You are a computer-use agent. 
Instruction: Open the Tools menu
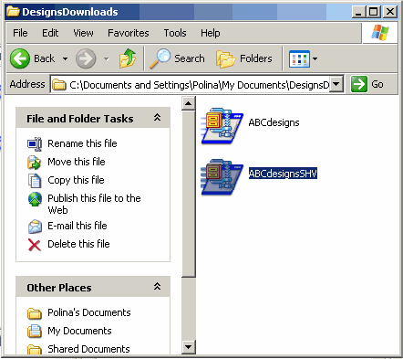(175, 33)
